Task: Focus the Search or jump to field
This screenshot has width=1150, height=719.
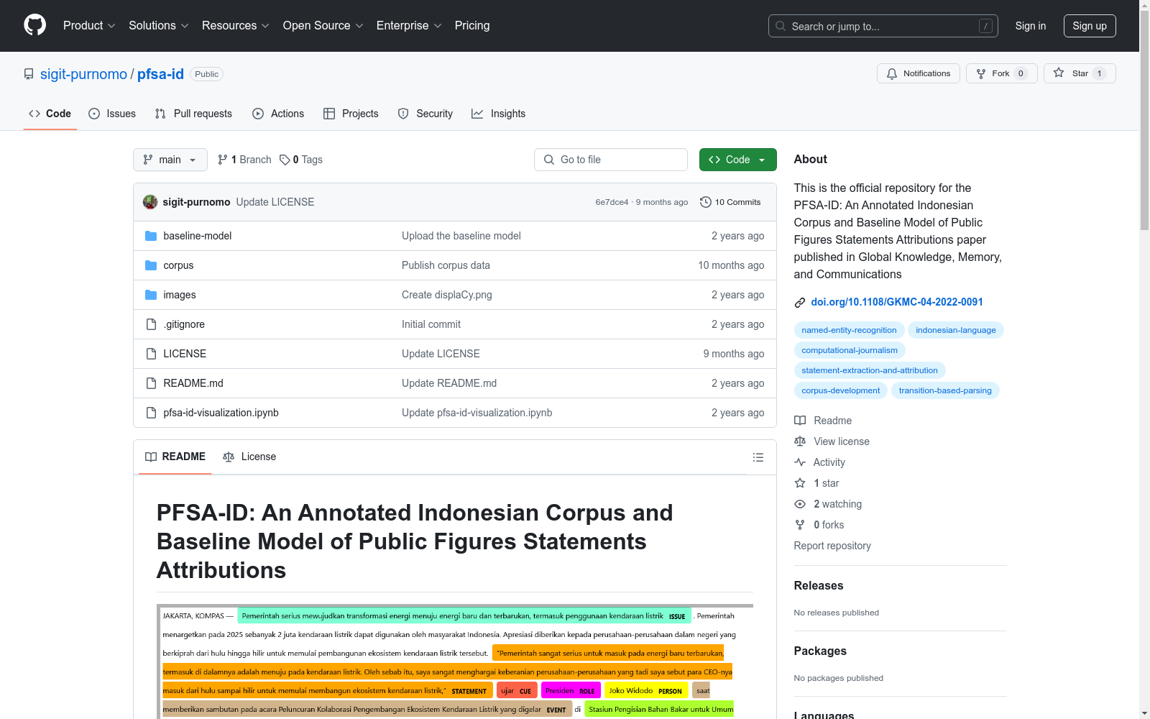Action: pyautogui.click(x=883, y=26)
